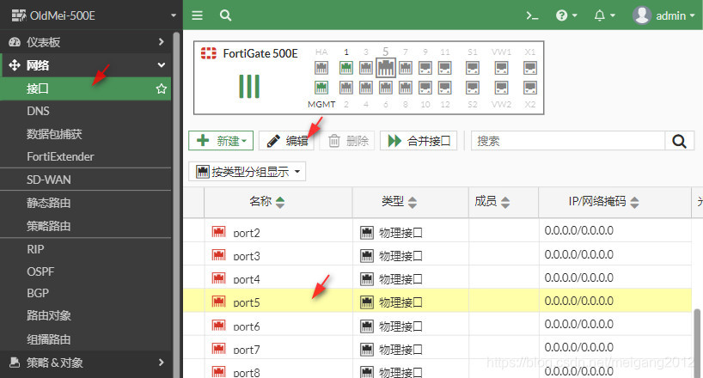Collapse the 网络 network menu
Screen dimensions: 703x378
[x=86, y=65]
